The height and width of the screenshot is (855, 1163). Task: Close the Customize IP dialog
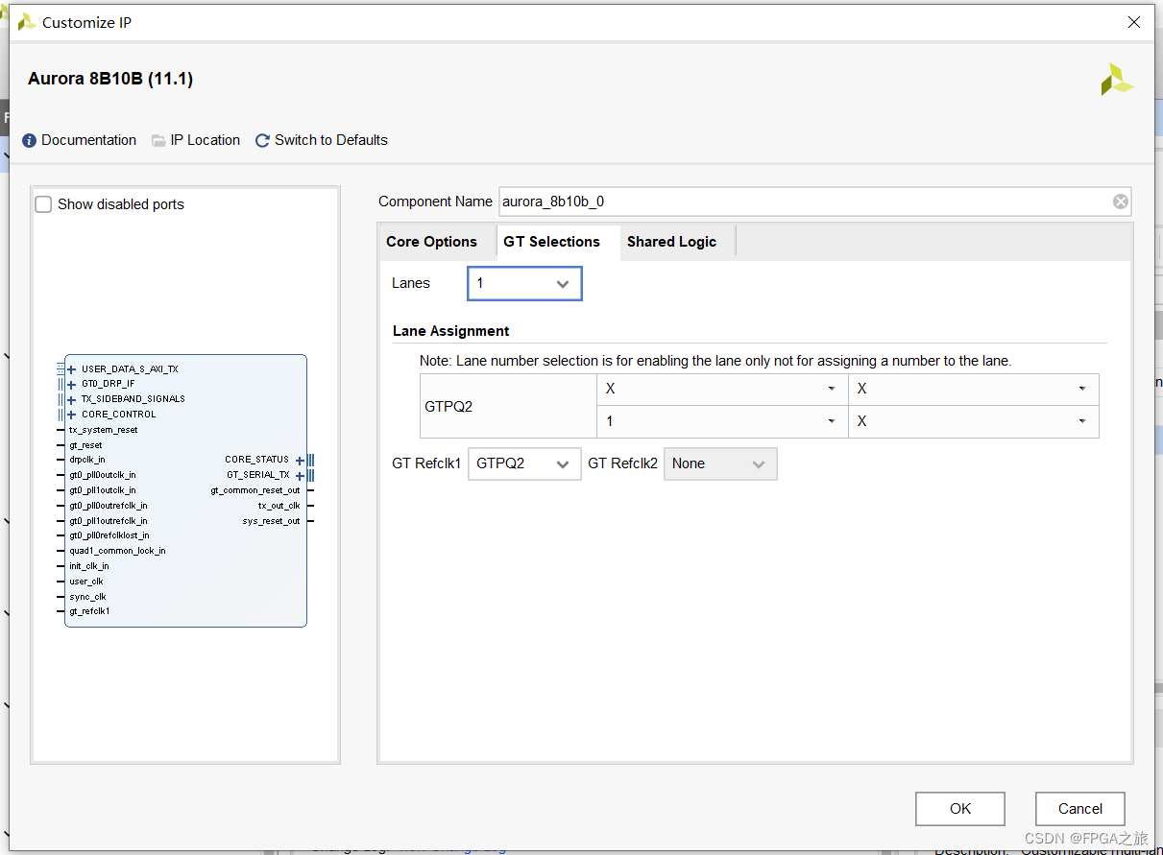(x=1134, y=22)
